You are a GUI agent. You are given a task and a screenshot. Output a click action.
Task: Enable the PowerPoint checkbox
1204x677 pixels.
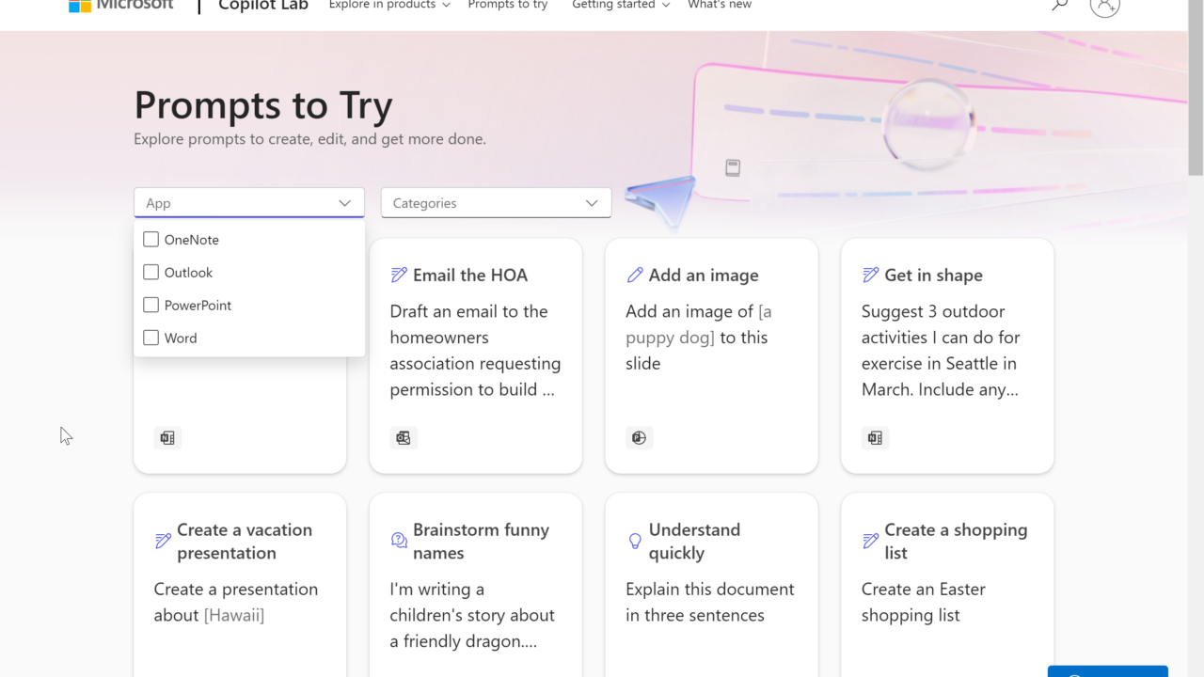150,306
